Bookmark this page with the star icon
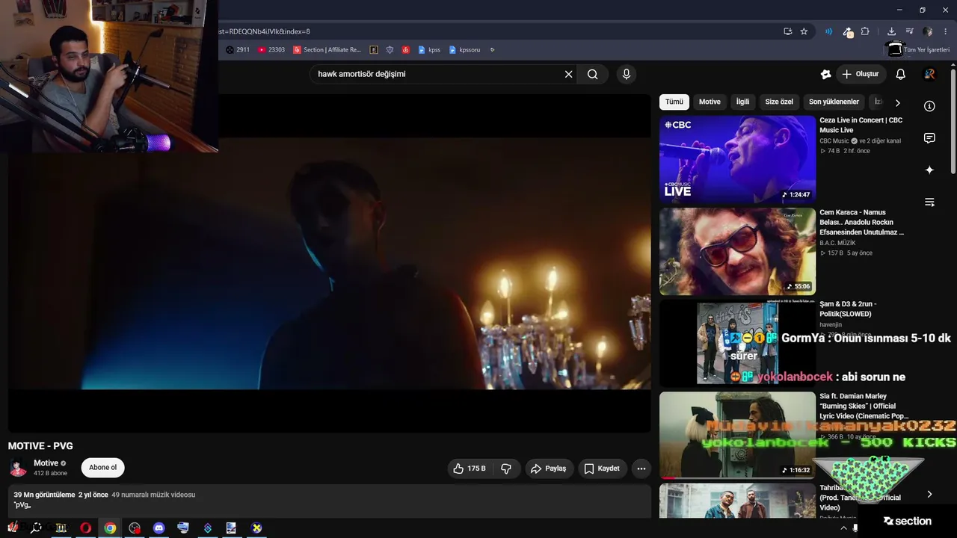This screenshot has width=957, height=538. 804,31
